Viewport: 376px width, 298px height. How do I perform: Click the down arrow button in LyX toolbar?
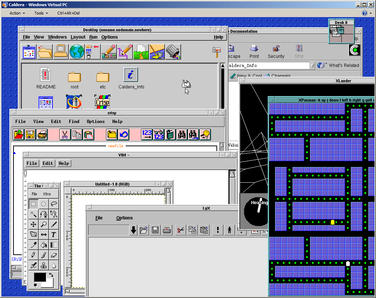pos(134,230)
